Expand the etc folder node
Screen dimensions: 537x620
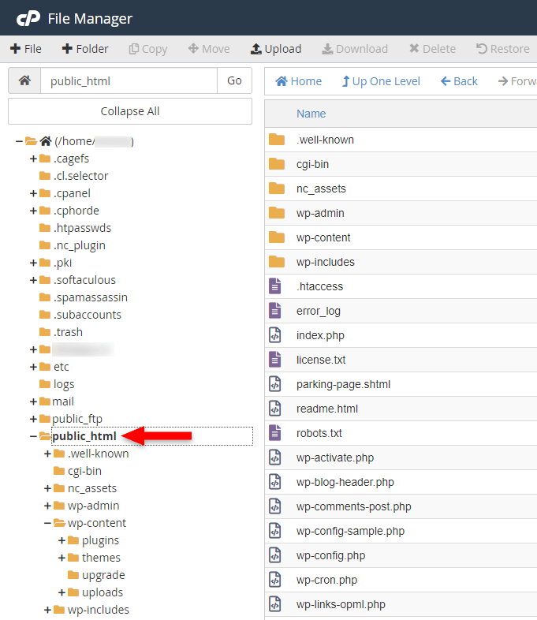(33, 367)
